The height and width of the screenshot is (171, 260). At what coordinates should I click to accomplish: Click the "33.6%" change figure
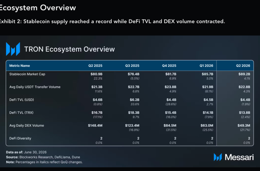(135, 104)
